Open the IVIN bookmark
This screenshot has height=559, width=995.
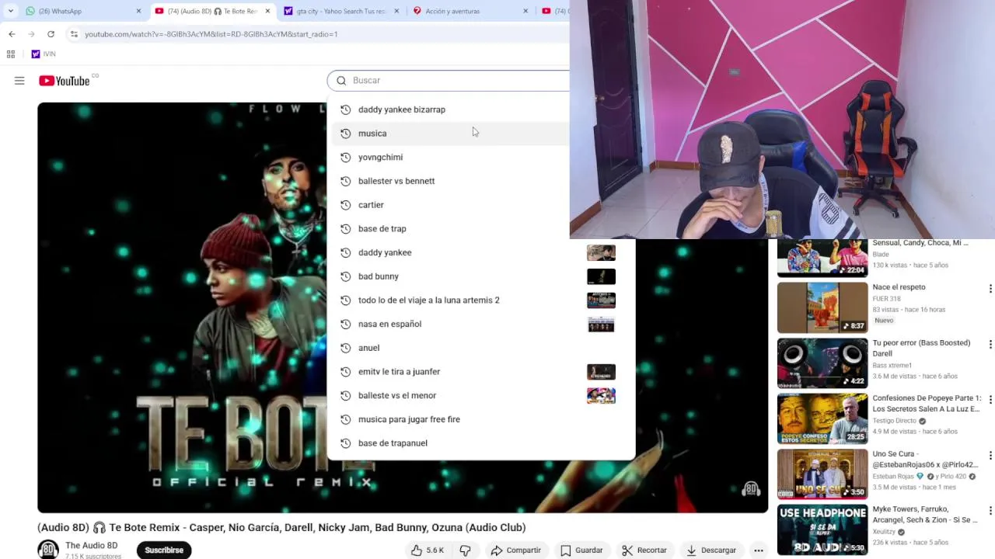(x=44, y=54)
